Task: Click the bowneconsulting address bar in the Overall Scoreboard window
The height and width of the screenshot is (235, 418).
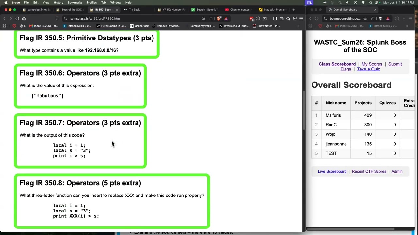Action: click(345, 19)
